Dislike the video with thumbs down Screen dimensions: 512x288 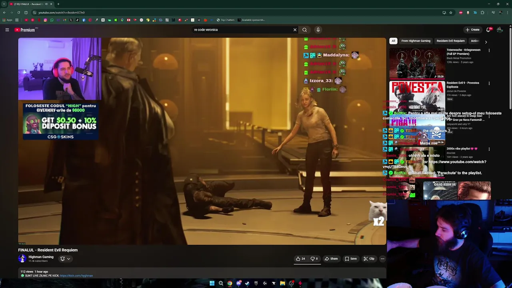pyautogui.click(x=314, y=259)
